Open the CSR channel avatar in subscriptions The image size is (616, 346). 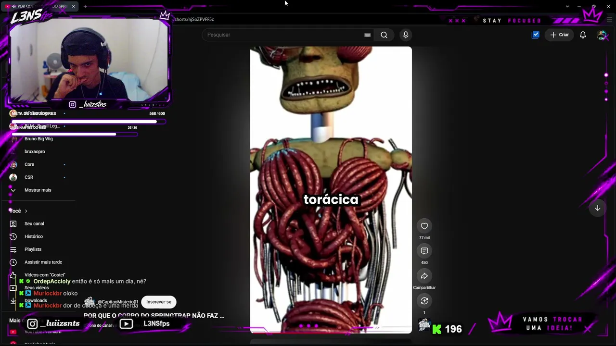click(13, 177)
